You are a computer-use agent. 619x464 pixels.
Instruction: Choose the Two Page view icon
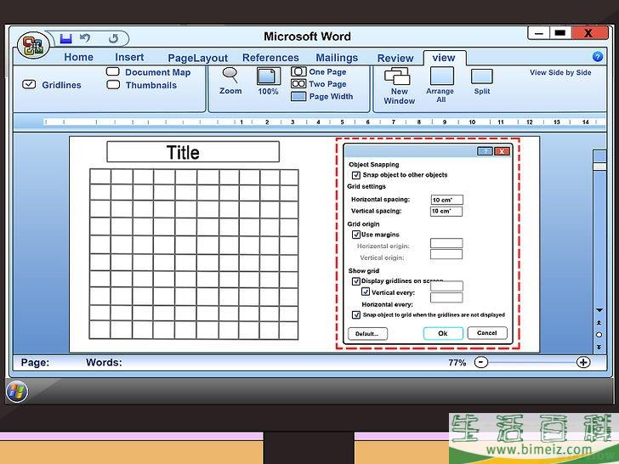[x=298, y=83]
